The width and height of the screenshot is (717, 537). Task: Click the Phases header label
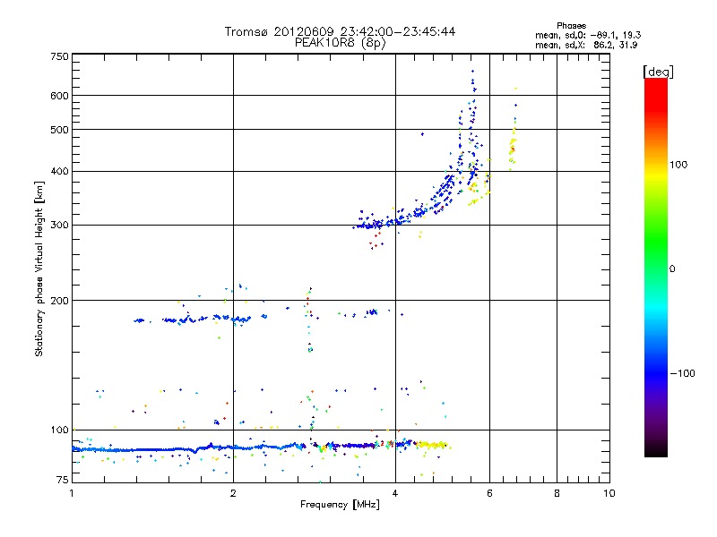571,25
